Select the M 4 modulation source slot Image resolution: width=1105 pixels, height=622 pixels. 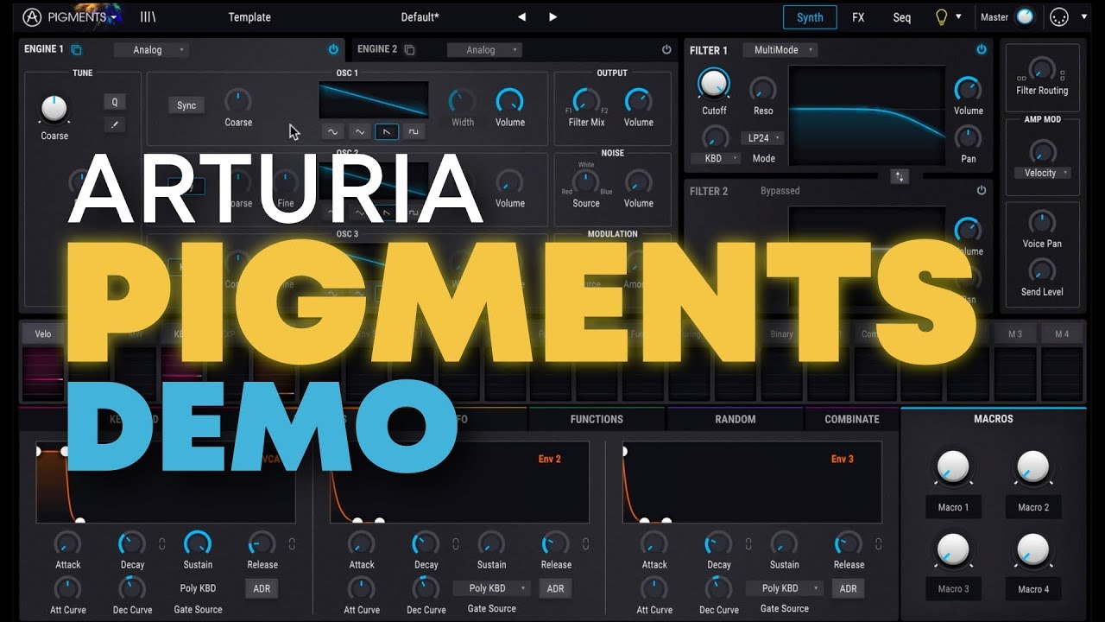[1062, 334]
